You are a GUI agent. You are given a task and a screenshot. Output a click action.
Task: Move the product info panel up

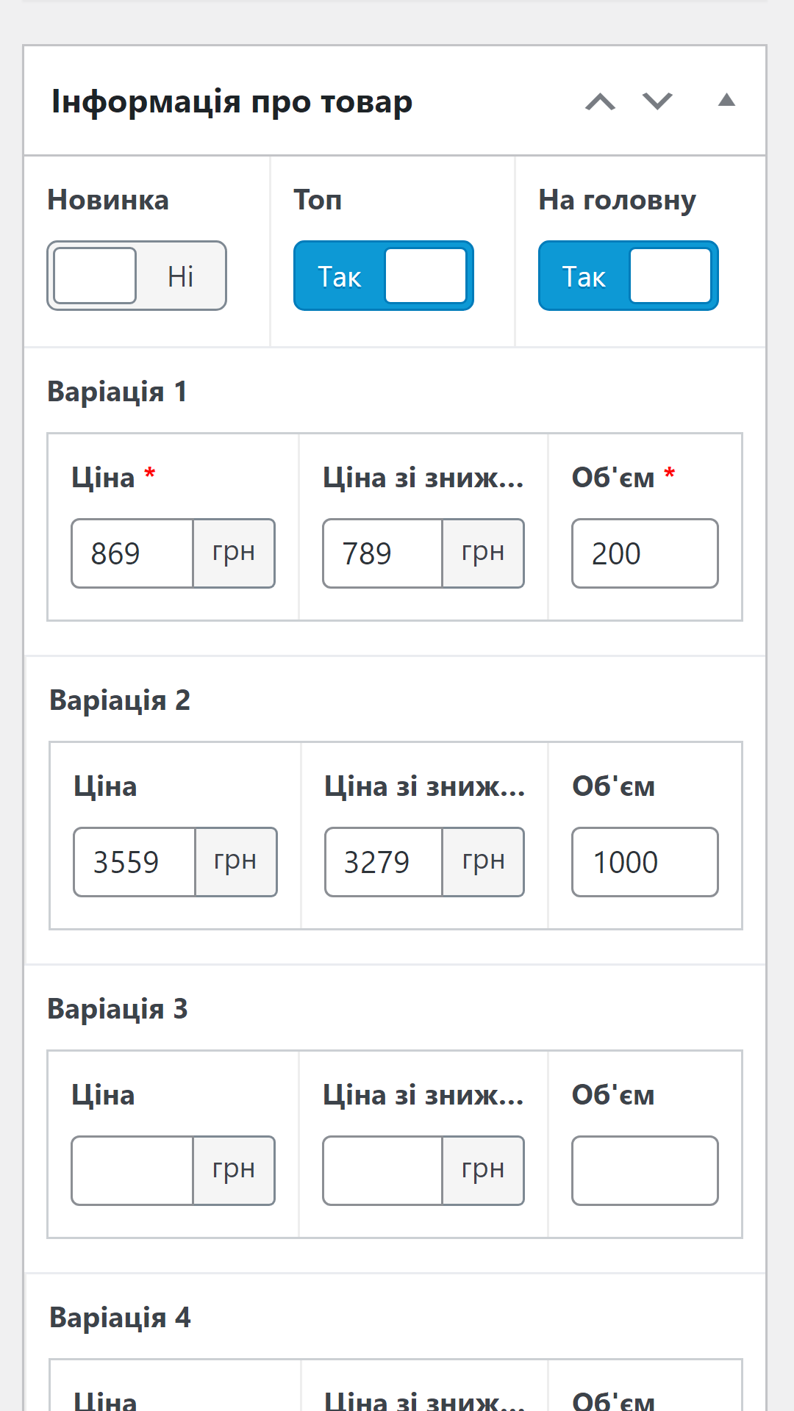point(600,101)
